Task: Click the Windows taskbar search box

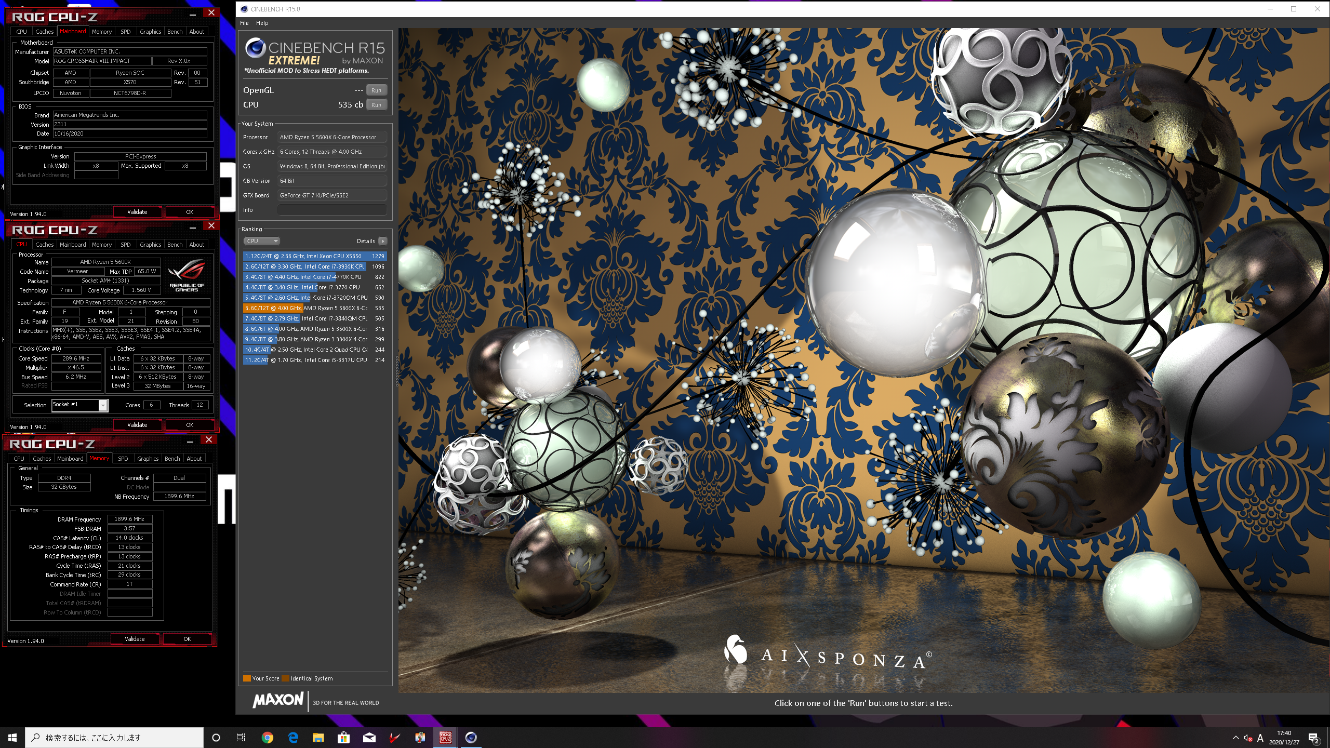Action: click(x=114, y=738)
